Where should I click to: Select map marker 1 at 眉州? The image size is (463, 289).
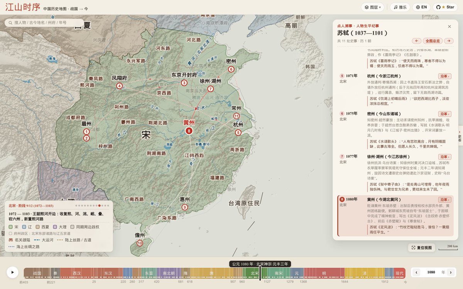point(86,132)
